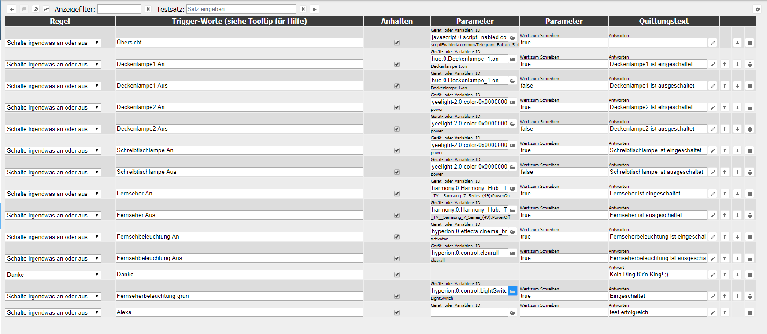Toggle Anhalten checkbox for Fernseher An
767x334 pixels.
point(397,194)
